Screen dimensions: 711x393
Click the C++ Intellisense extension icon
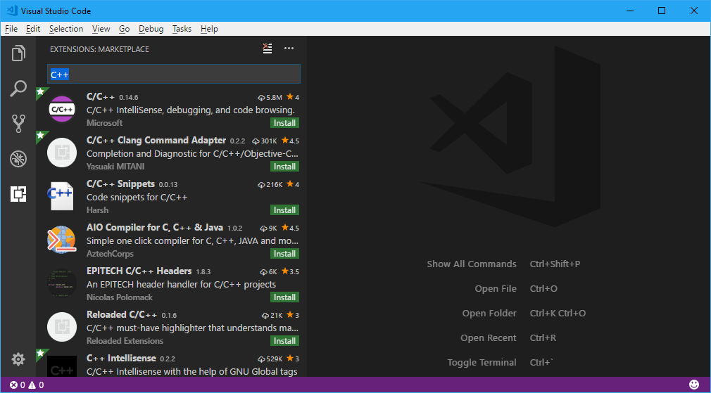[x=62, y=367]
